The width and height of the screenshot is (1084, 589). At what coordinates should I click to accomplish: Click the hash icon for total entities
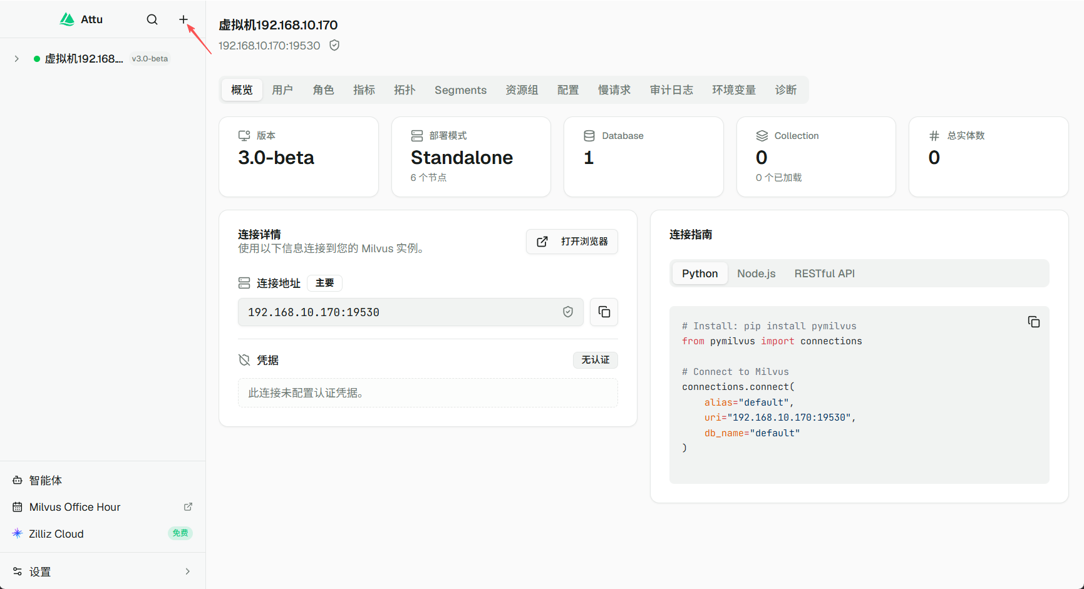(x=934, y=136)
